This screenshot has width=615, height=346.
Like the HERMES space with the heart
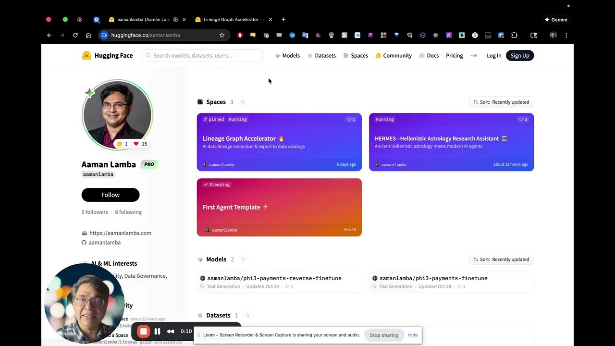click(x=523, y=119)
